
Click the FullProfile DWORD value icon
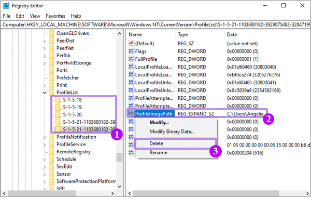coord(131,59)
